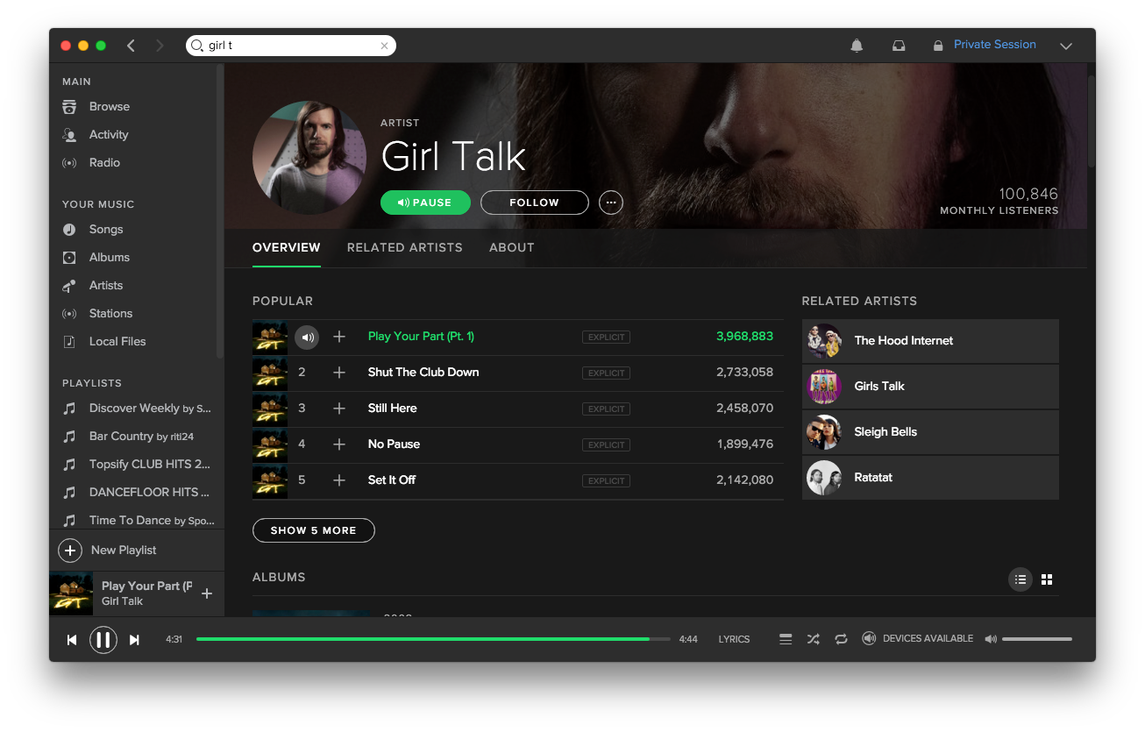Adjust the volume slider
The image size is (1145, 732).
click(x=1037, y=640)
